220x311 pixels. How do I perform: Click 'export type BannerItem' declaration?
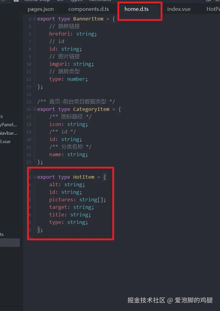coord(70,19)
